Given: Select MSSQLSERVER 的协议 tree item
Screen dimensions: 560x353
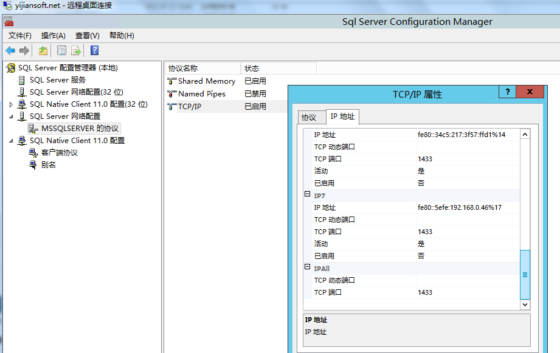Looking at the screenshot, I should coord(80,129).
